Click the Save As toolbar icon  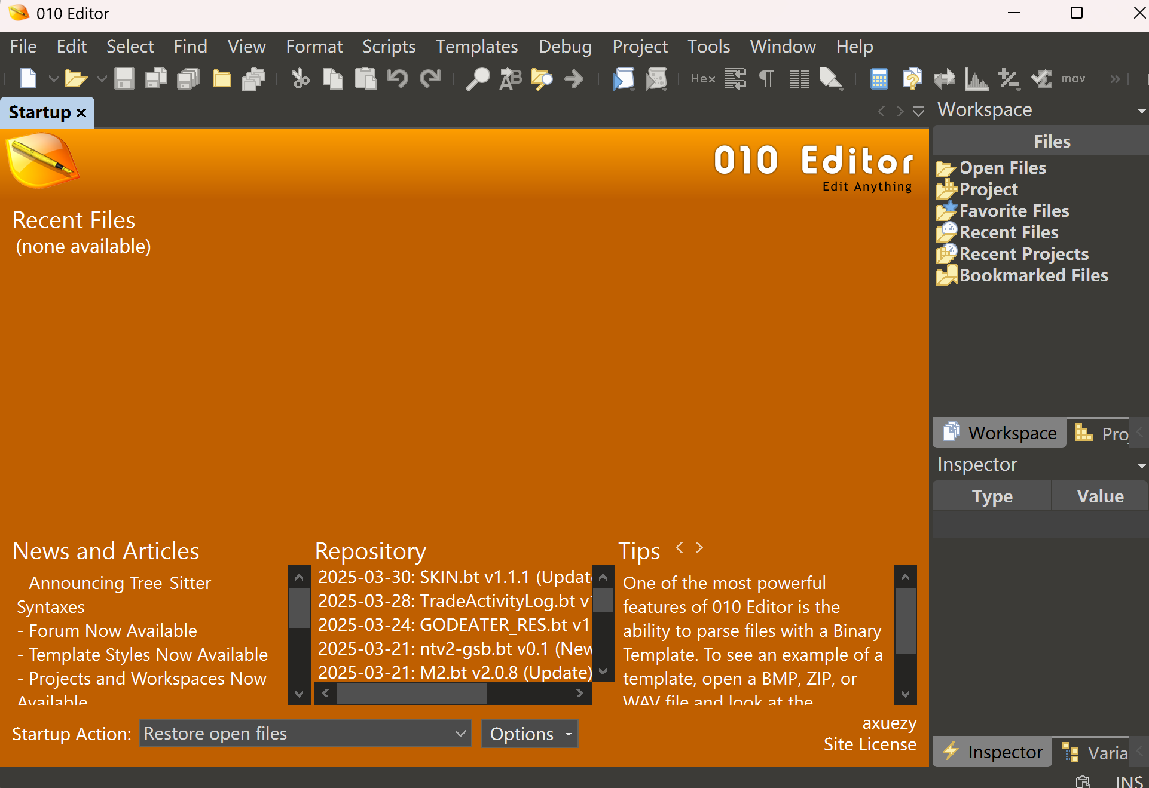click(157, 78)
